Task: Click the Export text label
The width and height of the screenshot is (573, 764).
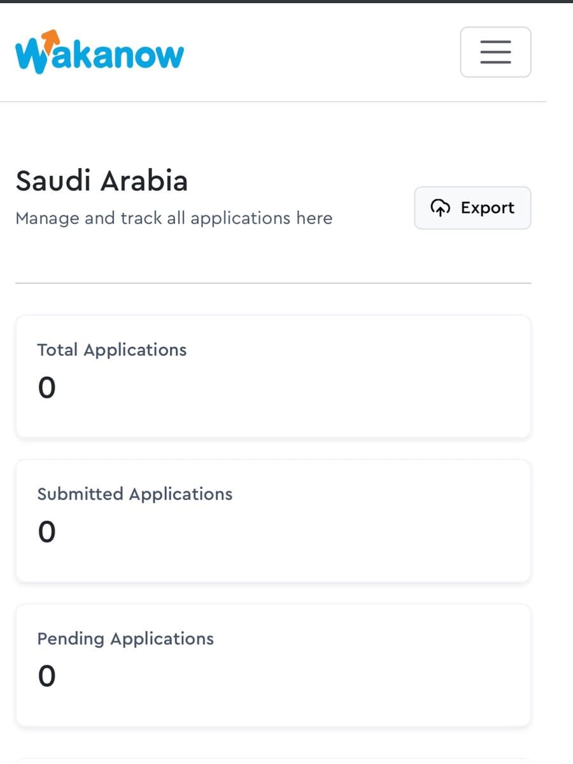Action: (x=488, y=208)
